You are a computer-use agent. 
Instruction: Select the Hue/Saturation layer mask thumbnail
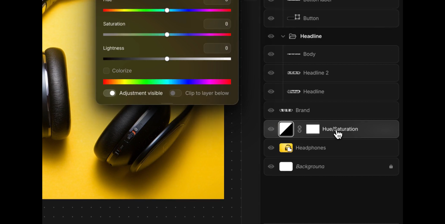click(313, 129)
